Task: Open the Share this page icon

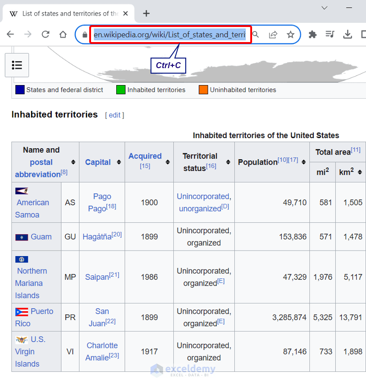Action: pyautogui.click(x=273, y=34)
